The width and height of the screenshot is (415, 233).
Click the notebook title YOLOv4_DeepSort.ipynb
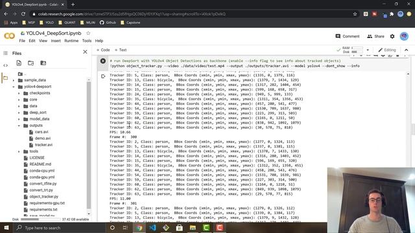[x=53, y=33]
